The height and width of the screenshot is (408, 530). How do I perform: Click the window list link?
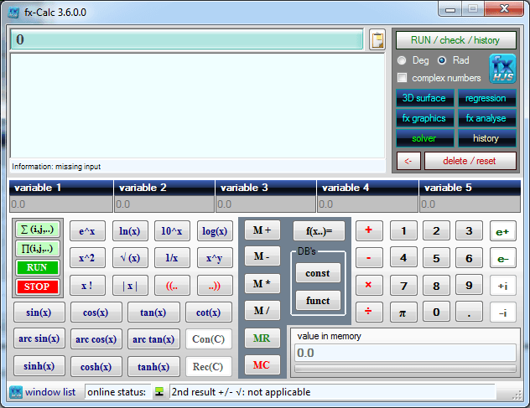(50, 392)
